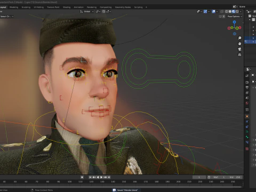
Task: Click frame 100 on the timeline ruler
Action: (x=69, y=182)
